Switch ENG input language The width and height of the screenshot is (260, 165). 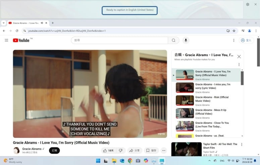click(x=222, y=161)
